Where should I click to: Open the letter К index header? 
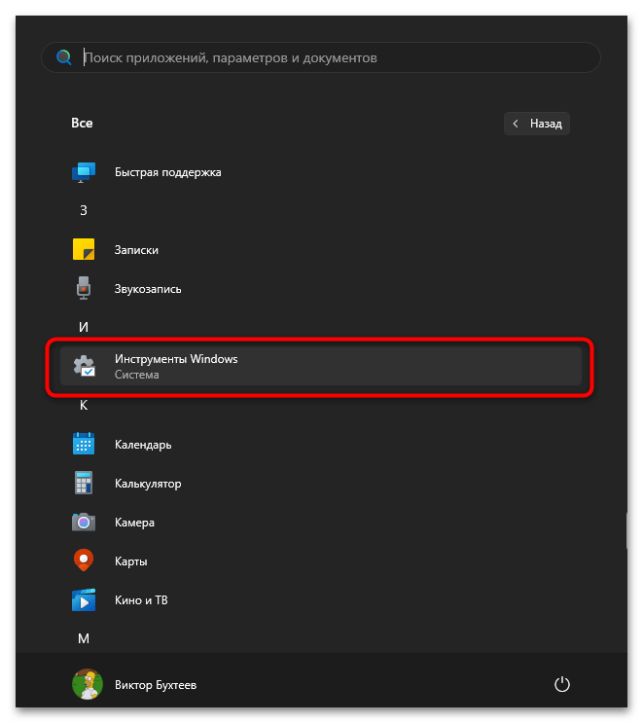(84, 406)
